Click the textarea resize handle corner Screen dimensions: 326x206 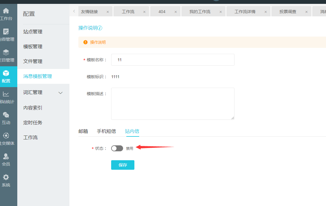tap(233, 118)
